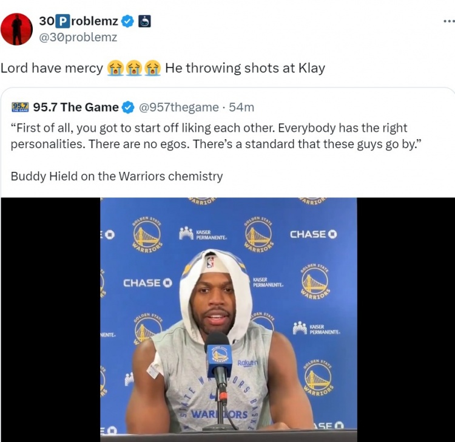Screen dimensions: 455x442
Task: Click the 95.7 The Game logo avatar
Action: pyautogui.click(x=20, y=107)
